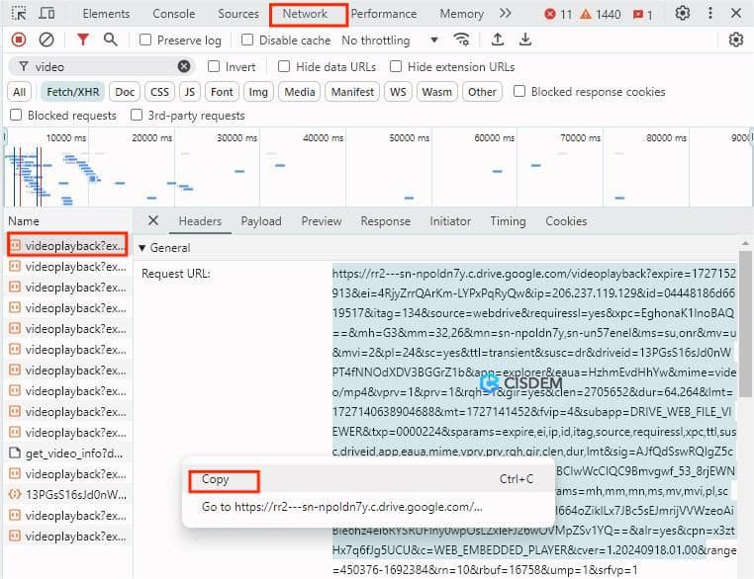Filter requests by Img
This screenshot has height=579, width=754.
coord(258,92)
